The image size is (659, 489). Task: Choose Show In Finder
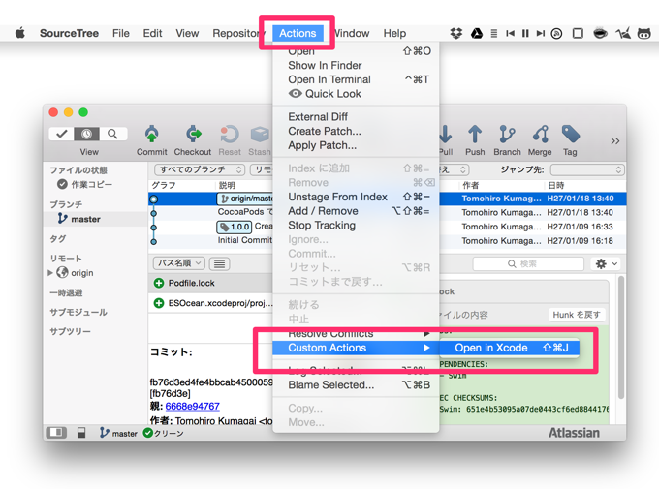356,65
